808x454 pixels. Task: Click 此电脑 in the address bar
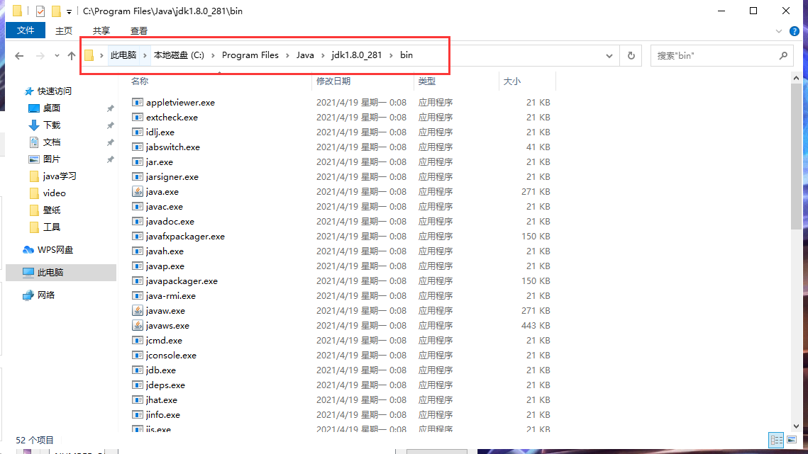coord(123,55)
